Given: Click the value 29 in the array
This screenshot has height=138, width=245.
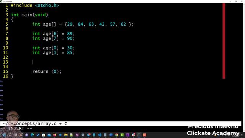Looking at the screenshot, I should click(x=70, y=24).
